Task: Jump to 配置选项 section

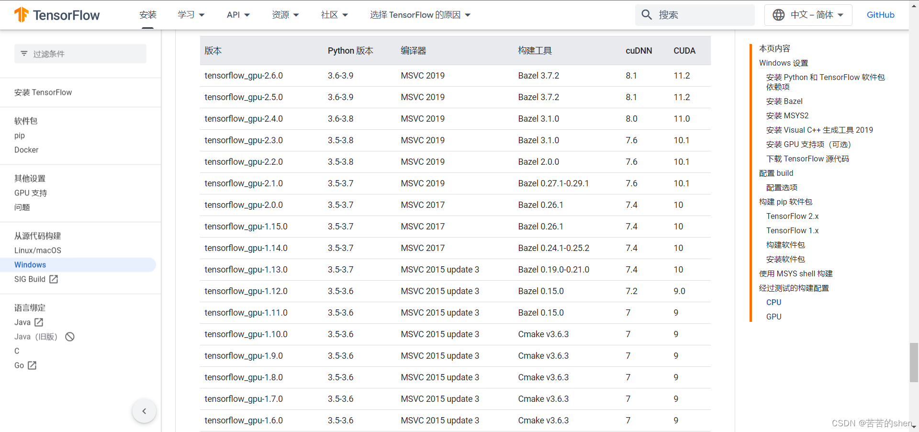Action: pyautogui.click(x=782, y=187)
